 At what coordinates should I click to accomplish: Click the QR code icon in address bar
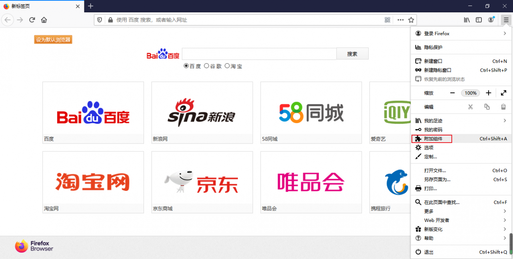pos(387,20)
